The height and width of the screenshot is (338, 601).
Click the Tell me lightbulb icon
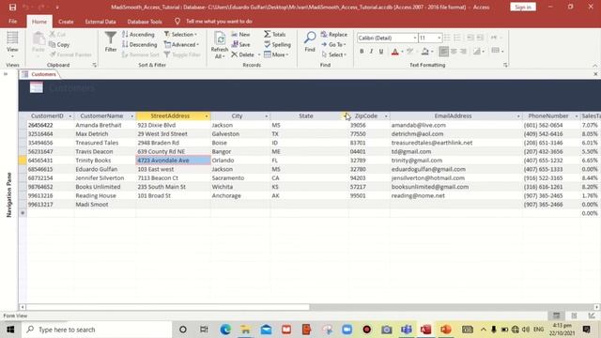click(177, 22)
